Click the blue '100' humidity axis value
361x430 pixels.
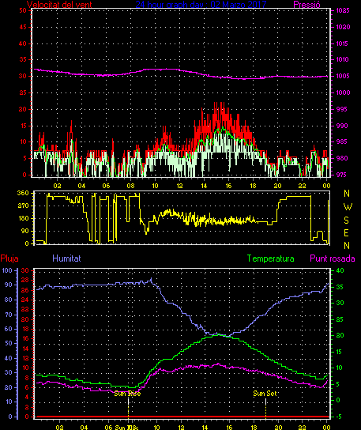7,270
